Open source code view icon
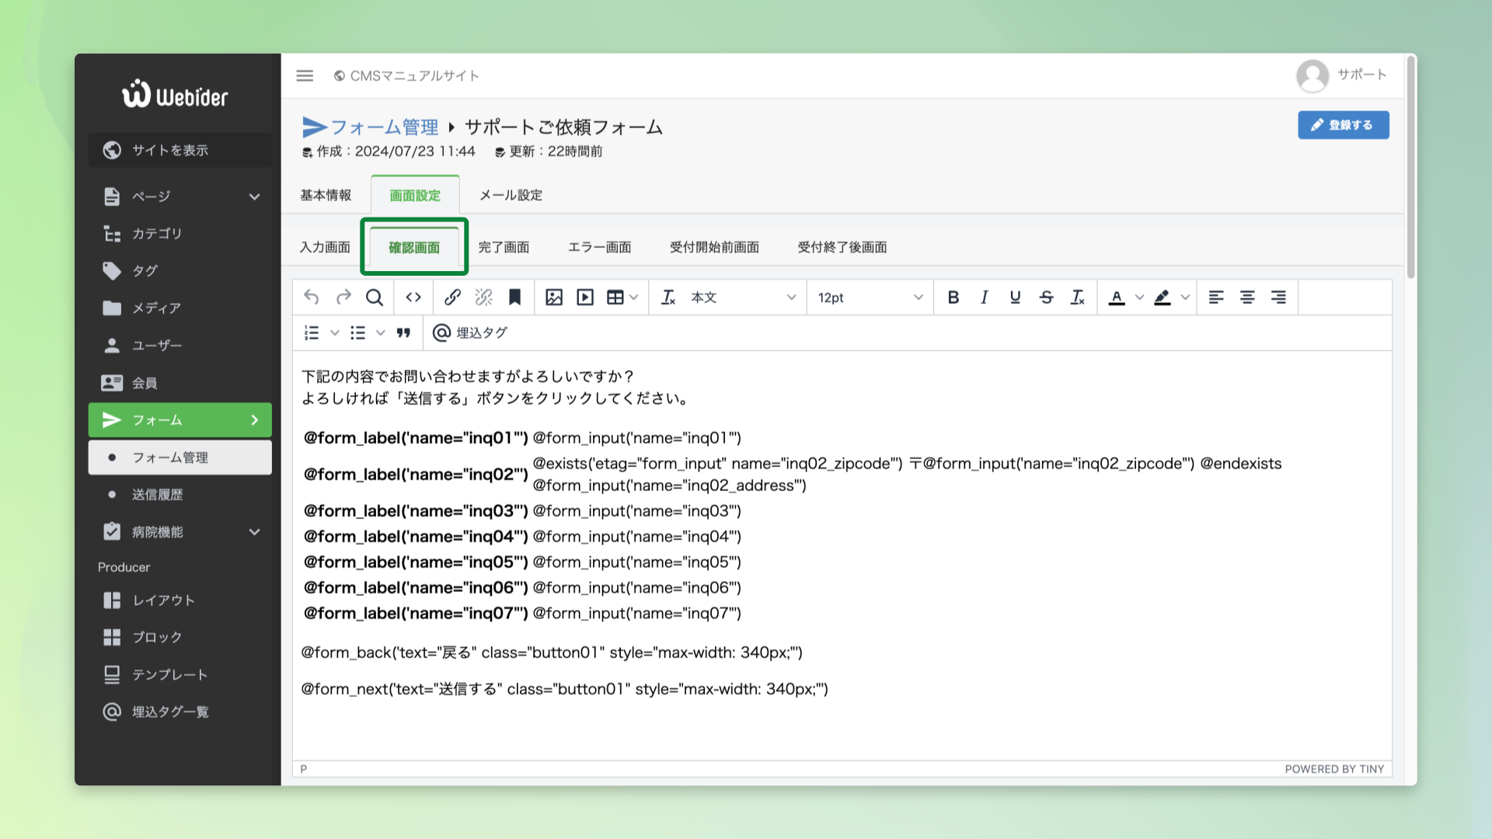Screen dimensions: 1492x839 click(x=413, y=298)
